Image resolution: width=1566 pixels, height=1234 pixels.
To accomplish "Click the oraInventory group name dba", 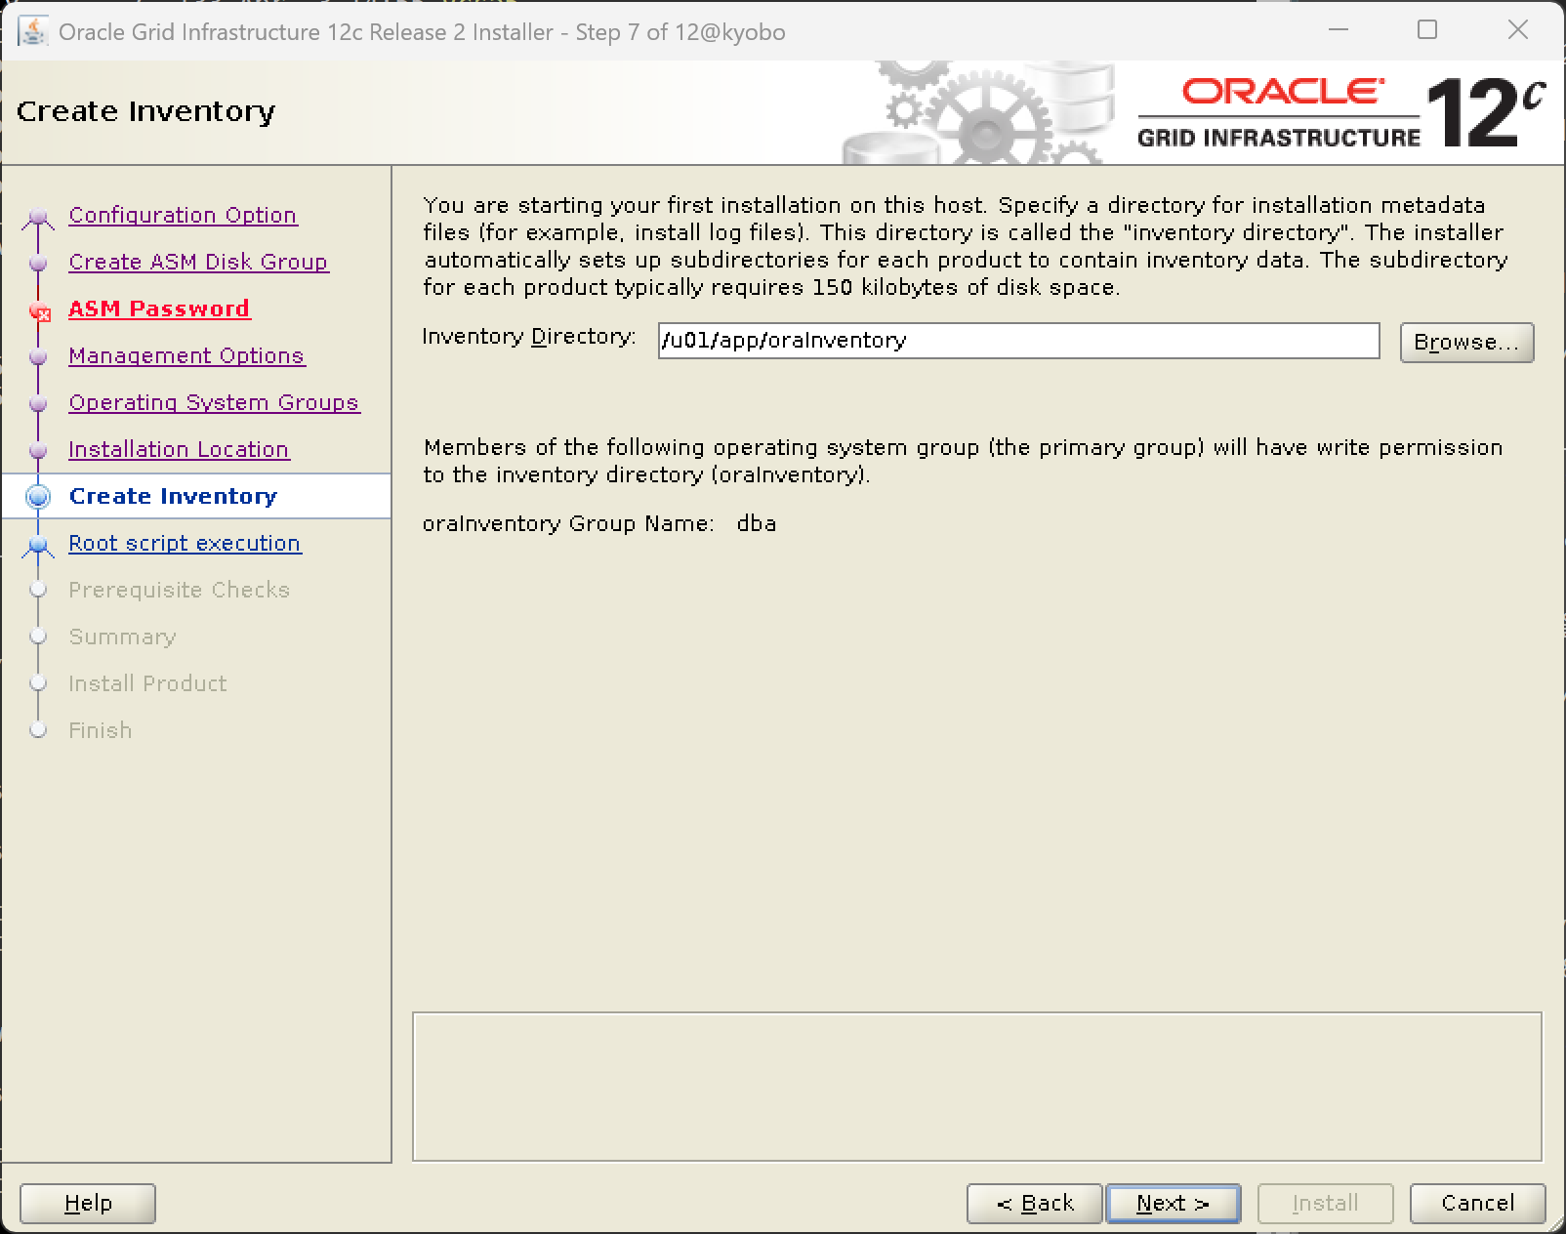I will (x=757, y=523).
